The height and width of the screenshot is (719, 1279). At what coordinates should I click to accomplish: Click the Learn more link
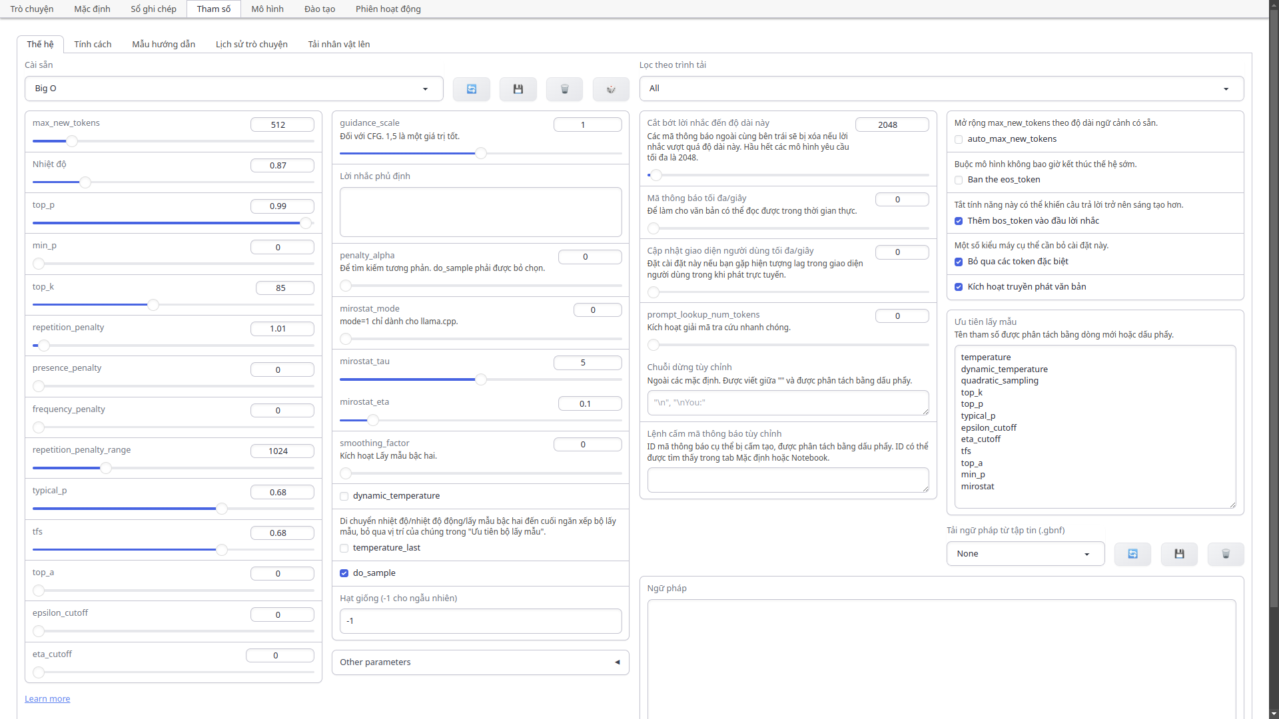pyautogui.click(x=47, y=698)
